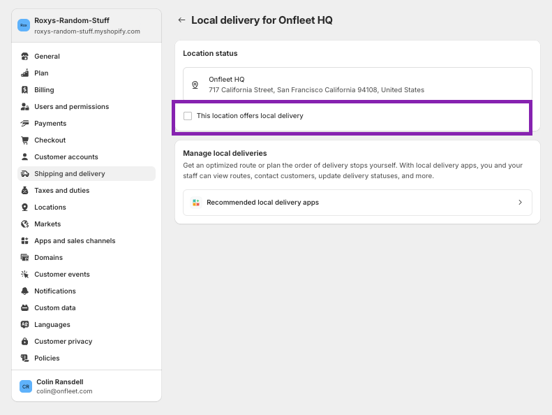Click the Onfleet HQ location name
The image size is (552, 415).
click(226, 80)
